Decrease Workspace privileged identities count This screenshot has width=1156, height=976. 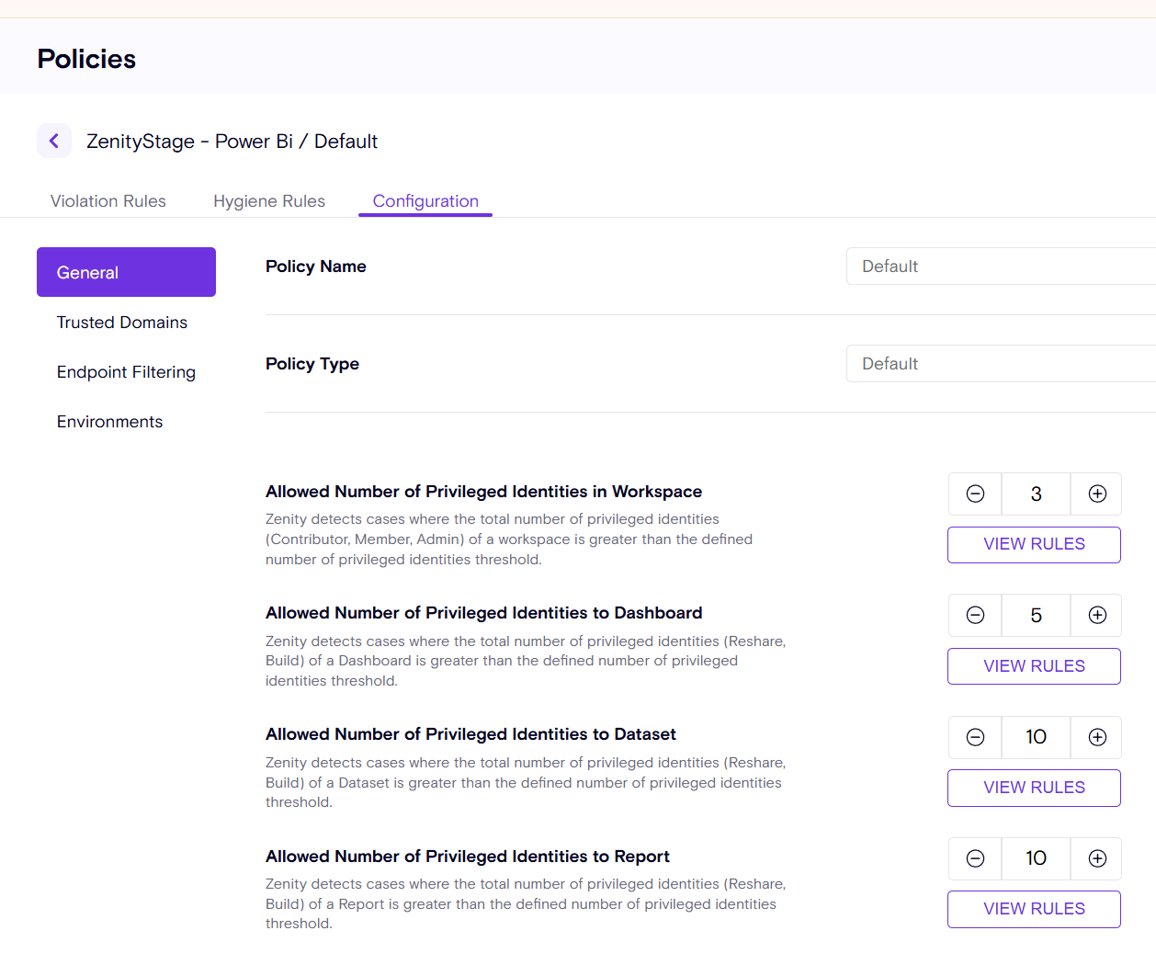(975, 494)
